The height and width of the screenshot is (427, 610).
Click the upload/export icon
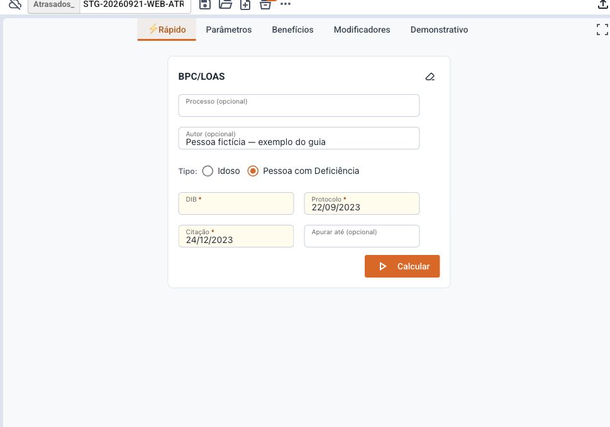(602, 4)
